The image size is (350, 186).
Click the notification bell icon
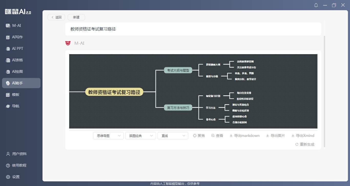coord(316,5)
